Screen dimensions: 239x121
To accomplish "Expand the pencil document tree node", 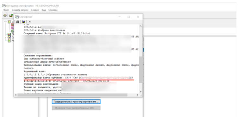I will [x=5, y=37].
